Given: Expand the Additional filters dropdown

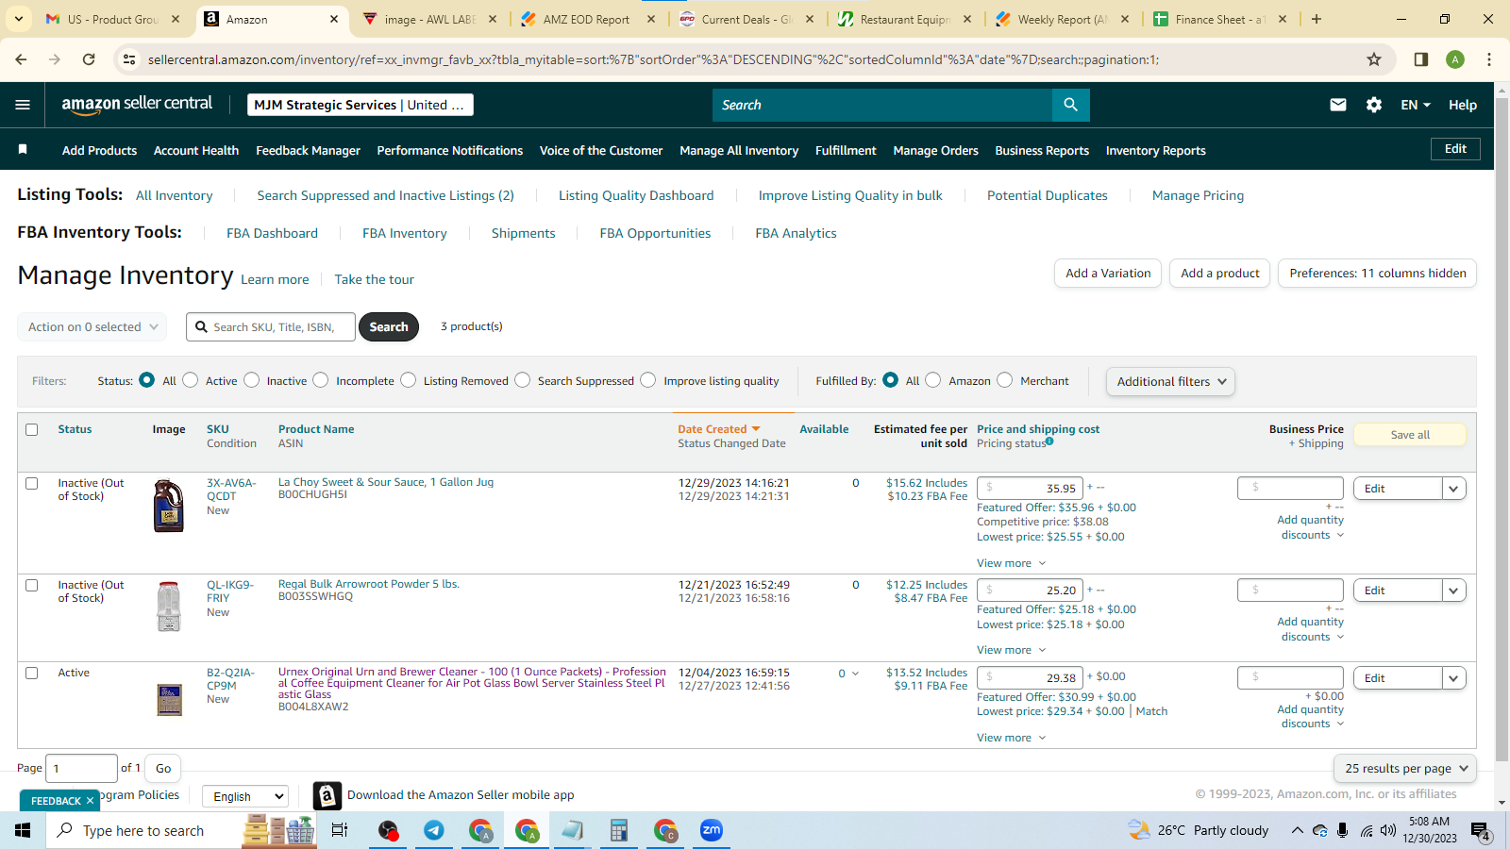Looking at the screenshot, I should tap(1170, 381).
